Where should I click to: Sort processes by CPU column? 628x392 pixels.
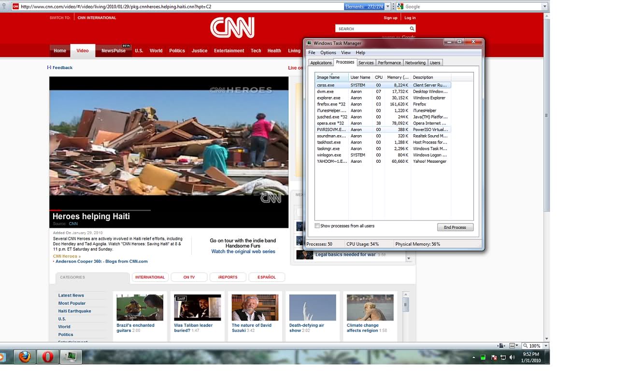point(379,77)
